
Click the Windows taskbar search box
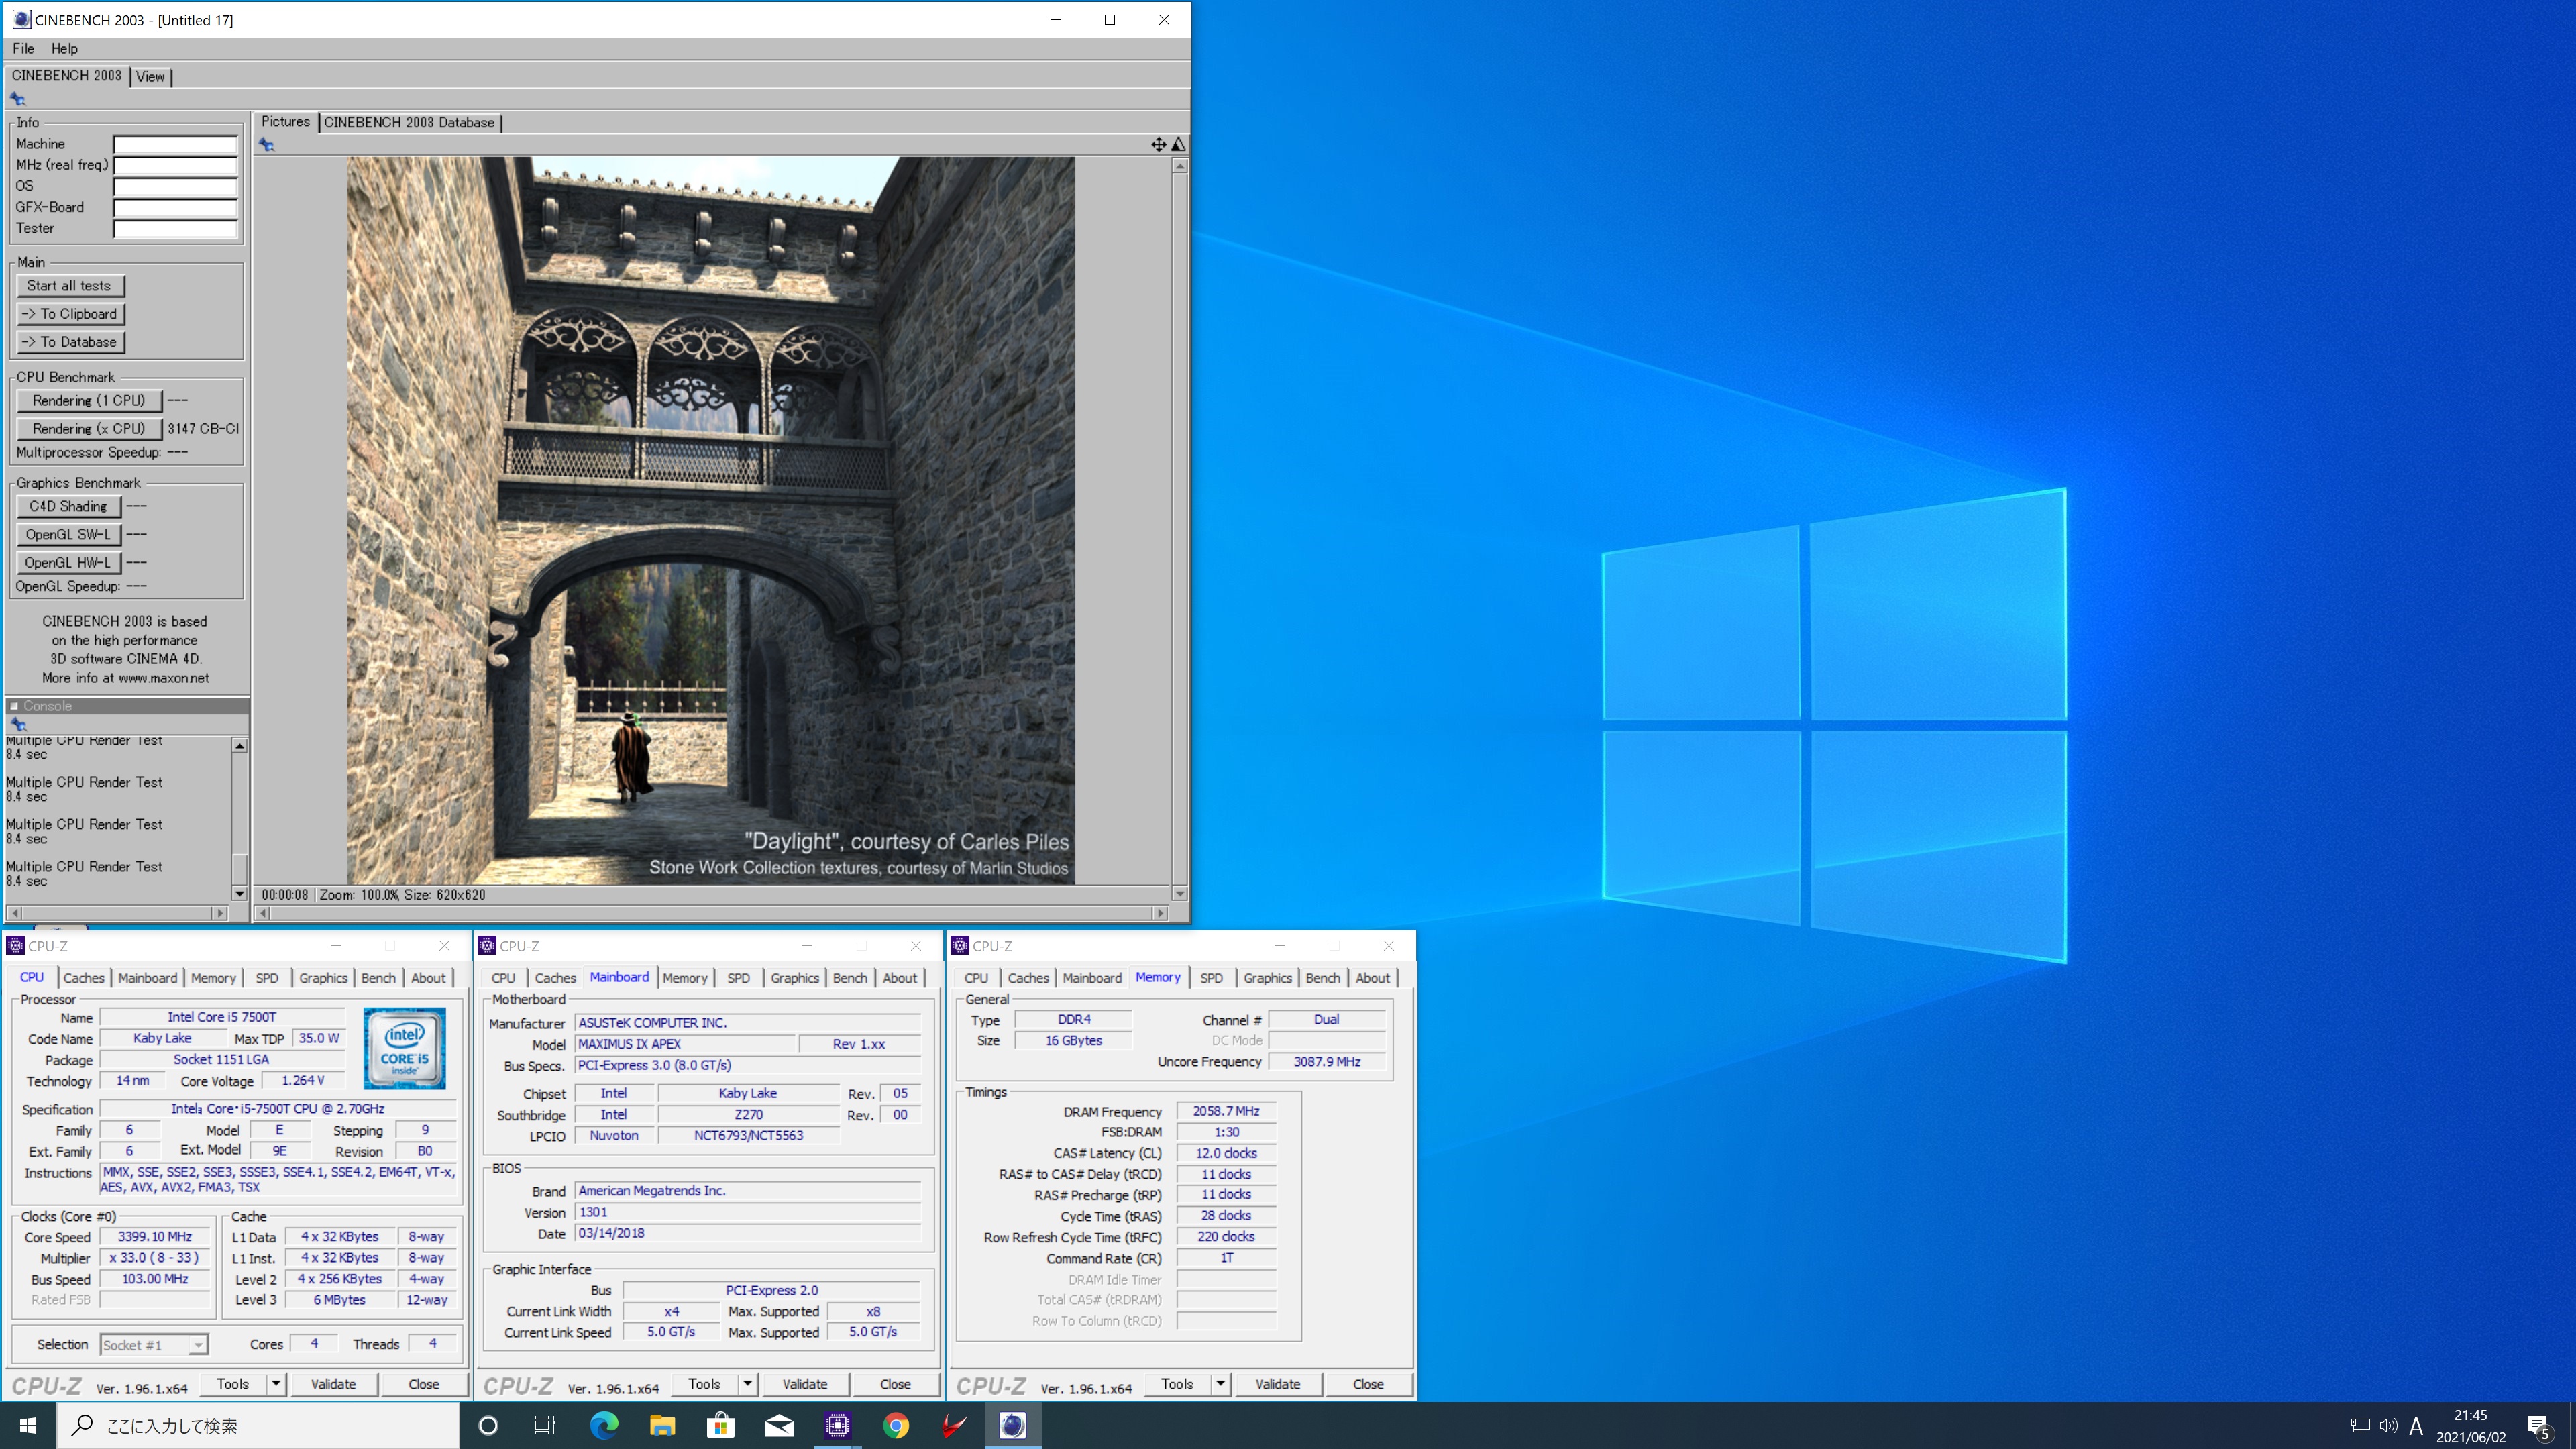(x=258, y=1425)
